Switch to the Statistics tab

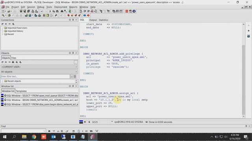click(x=103, y=20)
